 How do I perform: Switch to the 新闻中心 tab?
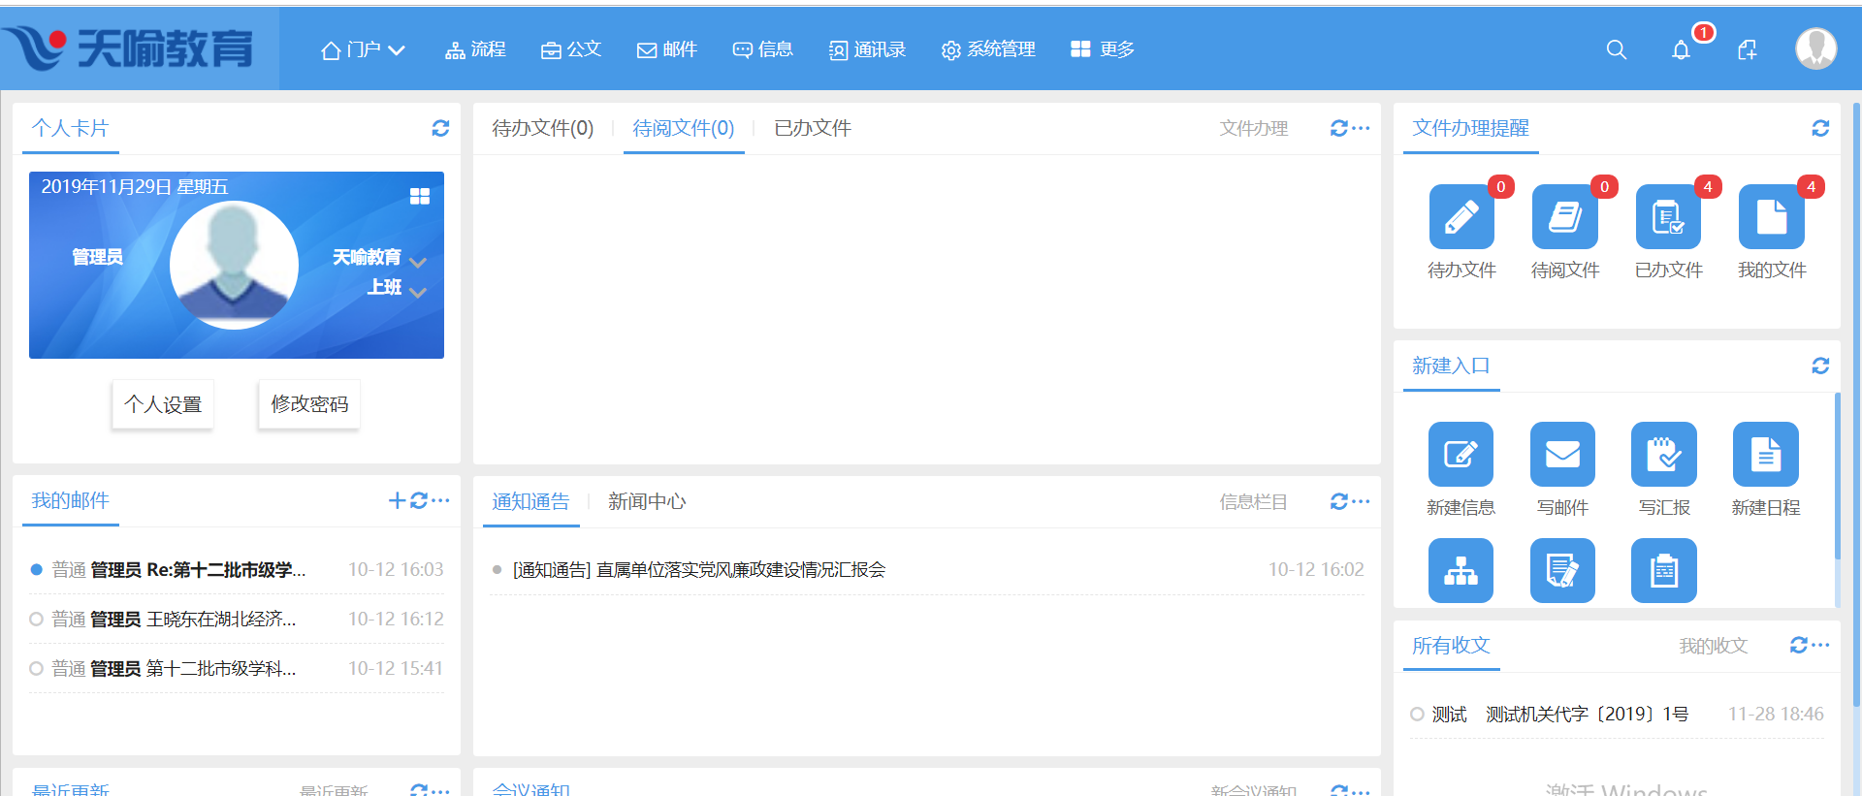646,501
